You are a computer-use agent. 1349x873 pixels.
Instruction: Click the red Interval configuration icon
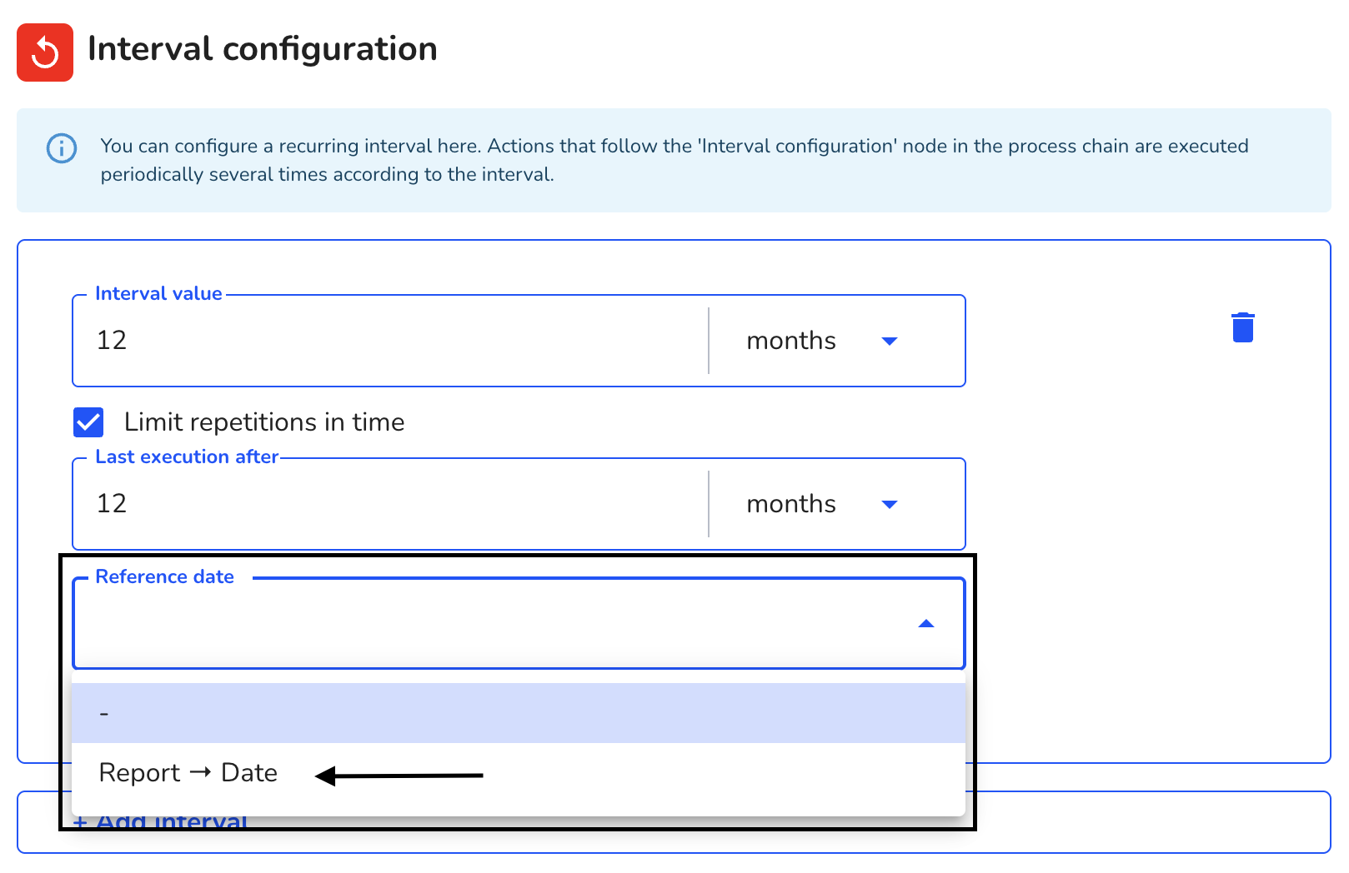tap(45, 52)
